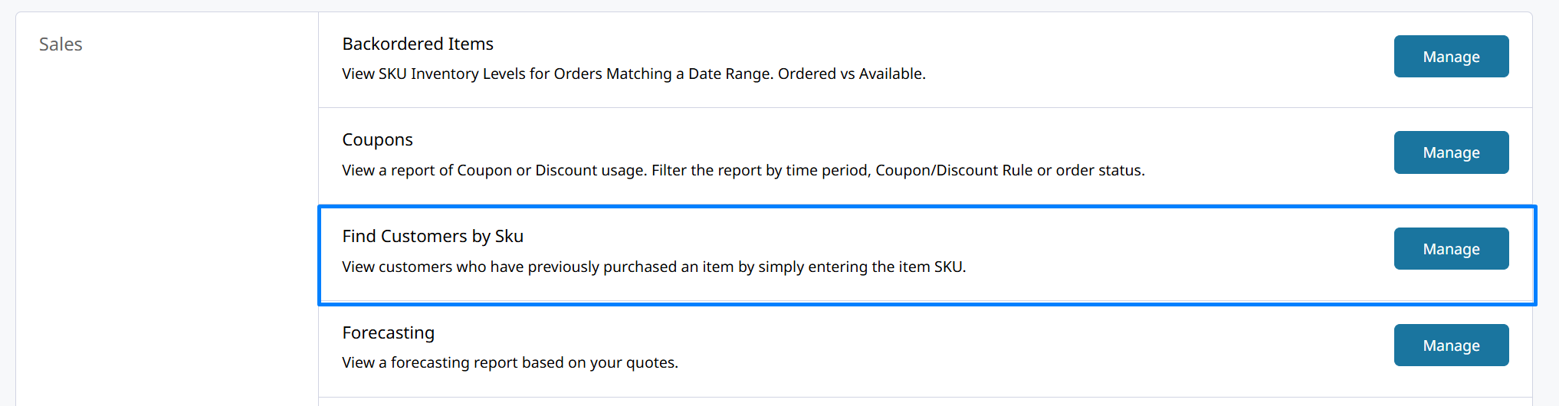This screenshot has height=406, width=1559.
Task: Click the forecasting report quotes description
Action: click(x=510, y=362)
